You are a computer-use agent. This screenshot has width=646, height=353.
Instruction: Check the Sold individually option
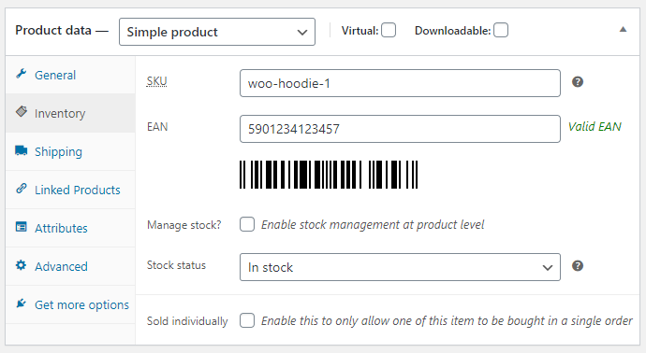click(x=247, y=320)
